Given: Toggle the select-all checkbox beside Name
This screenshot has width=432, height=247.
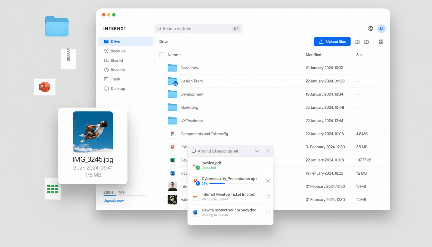Looking at the screenshot, I should point(161,55).
